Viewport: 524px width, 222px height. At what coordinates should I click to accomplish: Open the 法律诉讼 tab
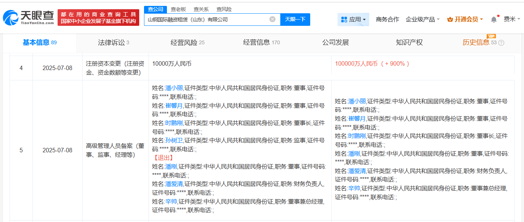click(113, 42)
